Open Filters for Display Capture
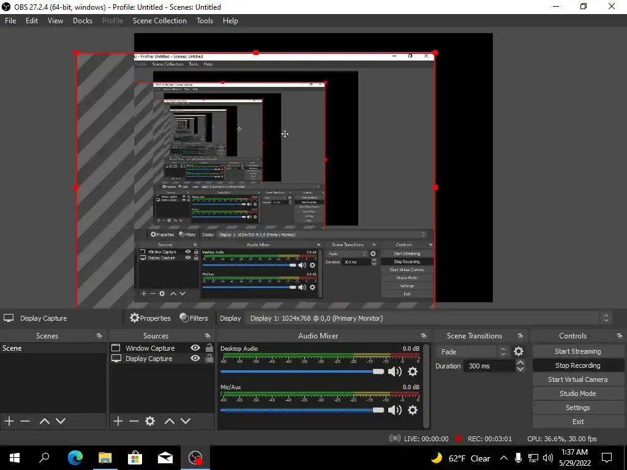Screen dimensions: 627x470 click(x=194, y=318)
